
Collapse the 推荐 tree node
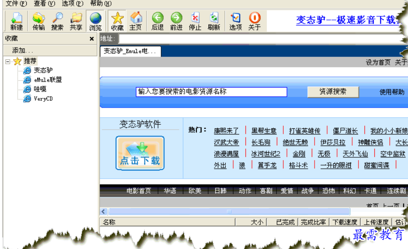[8, 62]
